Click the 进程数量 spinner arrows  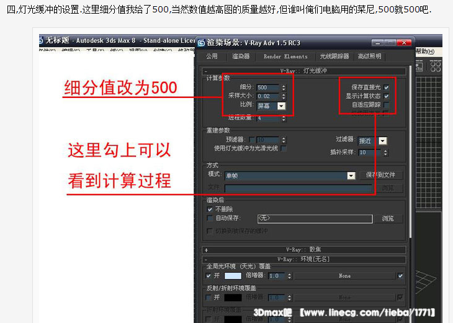(x=284, y=118)
